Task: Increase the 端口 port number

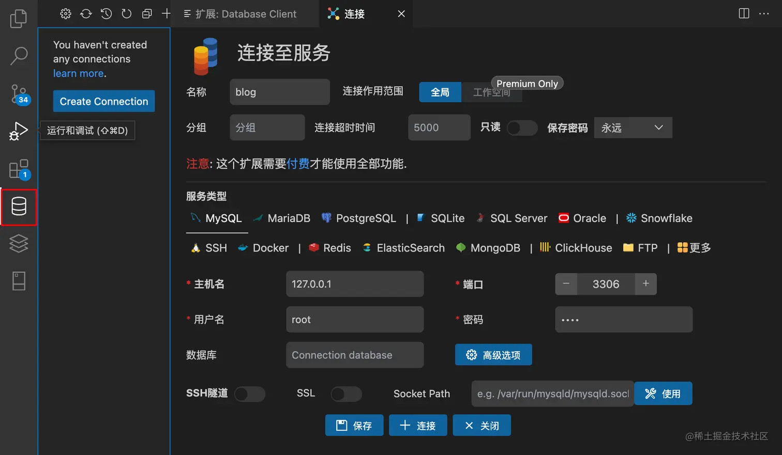Action: pyautogui.click(x=646, y=284)
